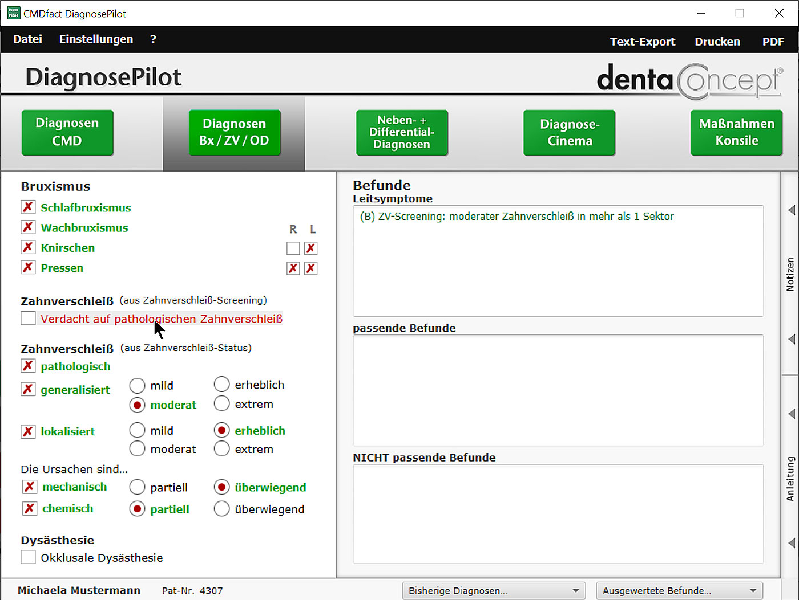Click the Pat-Nr. 4307 label
The image size is (799, 600).
192,591
